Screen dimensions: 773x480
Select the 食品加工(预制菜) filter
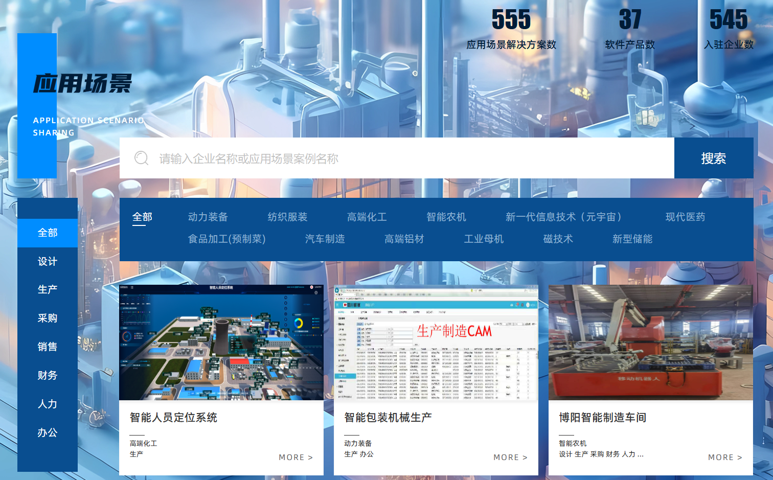[226, 239]
